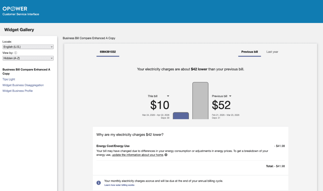Click the $52 previous bill amount
Image resolution: width=323 pixels, height=191 pixels.
coord(221,105)
